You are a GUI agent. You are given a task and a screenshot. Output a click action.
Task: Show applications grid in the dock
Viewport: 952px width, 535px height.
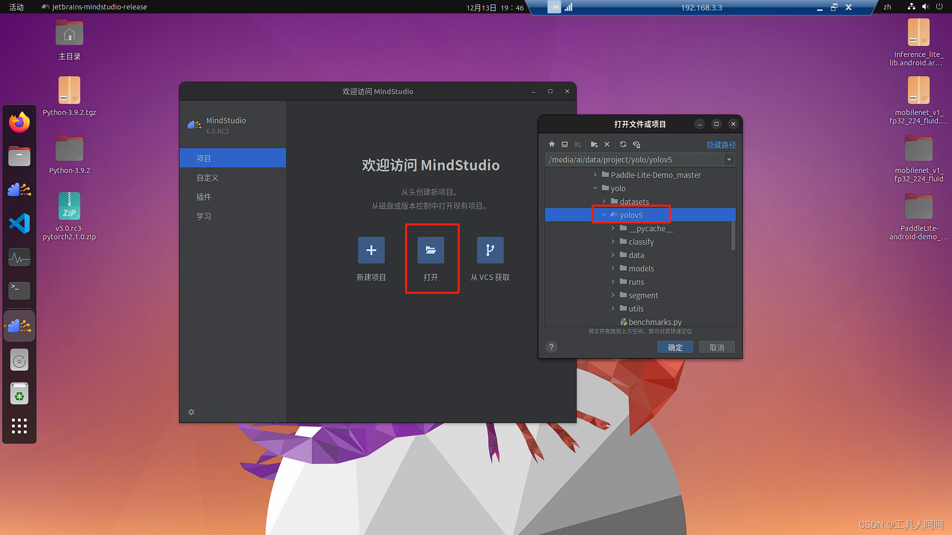click(19, 426)
